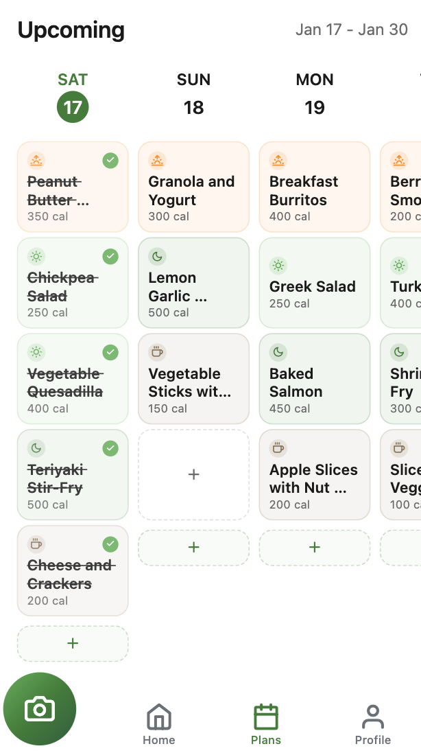The width and height of the screenshot is (421, 755).
Task: Toggle completion checkmark on Chickpea Salad
Action: coord(110,256)
